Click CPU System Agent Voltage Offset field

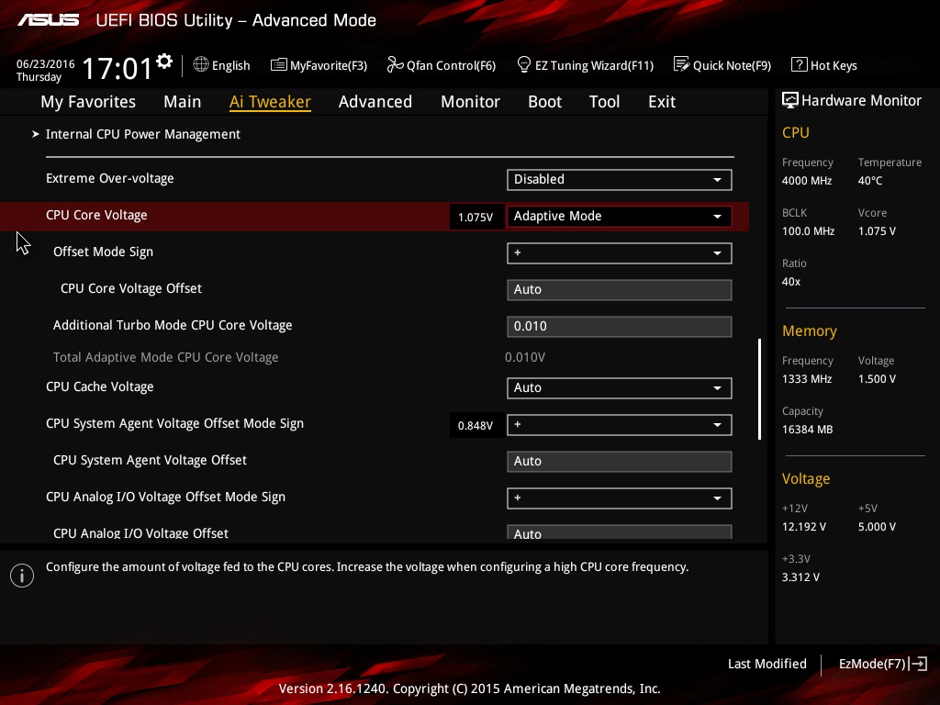(x=620, y=461)
